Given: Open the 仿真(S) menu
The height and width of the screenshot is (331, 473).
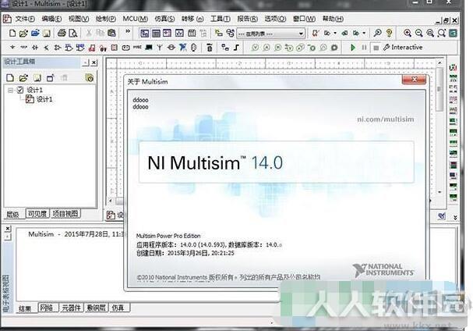Looking at the screenshot, I should click(164, 19).
